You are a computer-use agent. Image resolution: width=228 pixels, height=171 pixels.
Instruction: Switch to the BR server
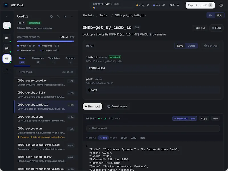pyautogui.click(x=7, y=48)
